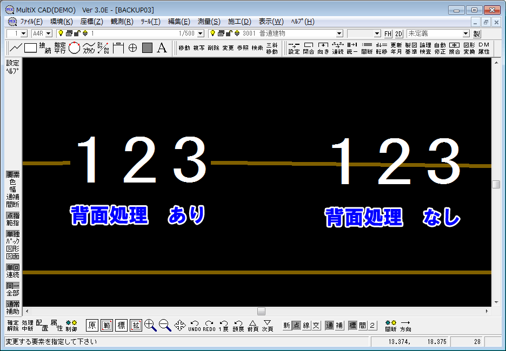Toggle the 点 point snap mode
The width and height of the screenshot is (506, 351).
pyautogui.click(x=296, y=326)
